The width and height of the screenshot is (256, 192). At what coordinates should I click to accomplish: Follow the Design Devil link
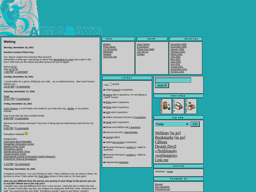165,146
